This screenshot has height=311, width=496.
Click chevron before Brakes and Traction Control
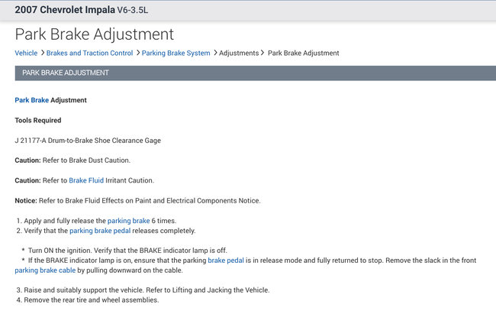click(x=42, y=53)
